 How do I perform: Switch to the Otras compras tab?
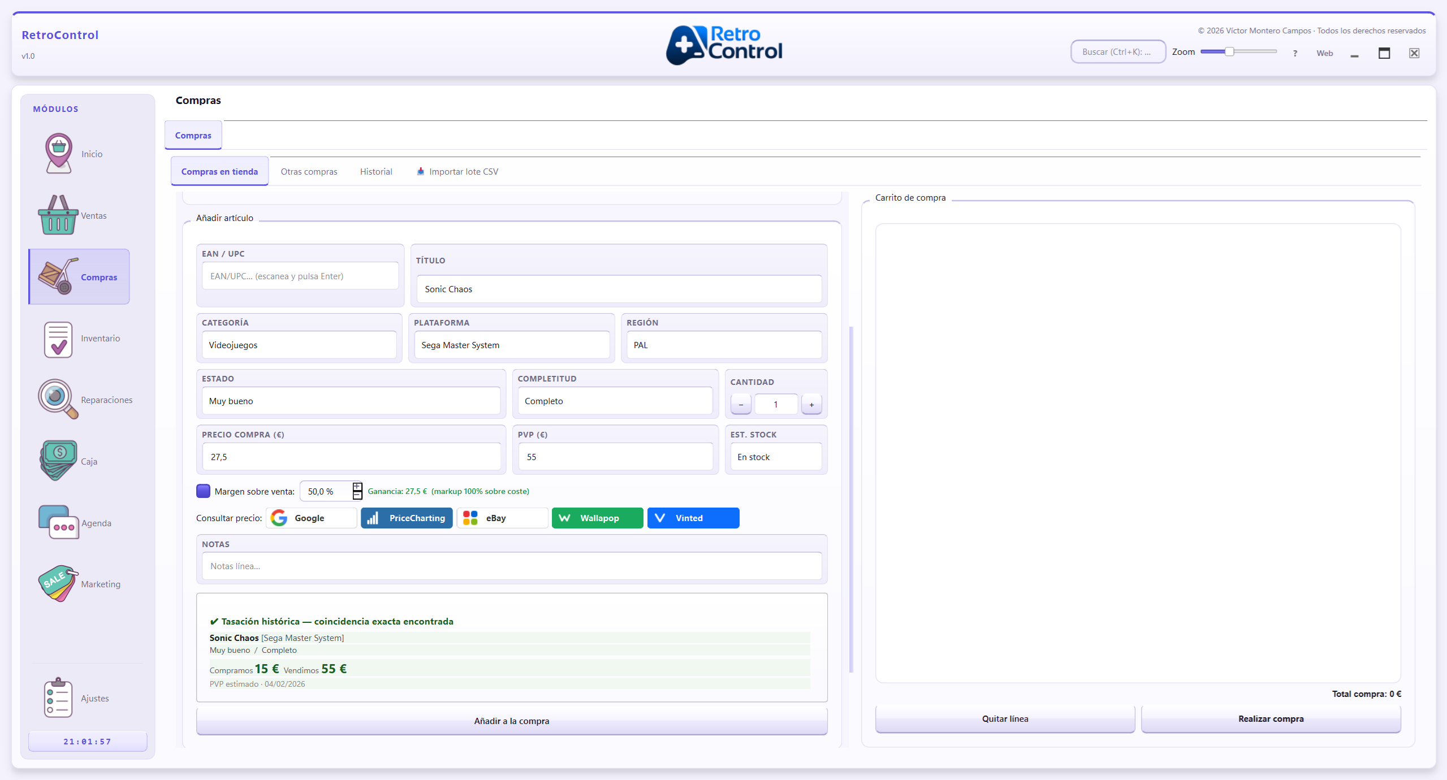tap(309, 172)
